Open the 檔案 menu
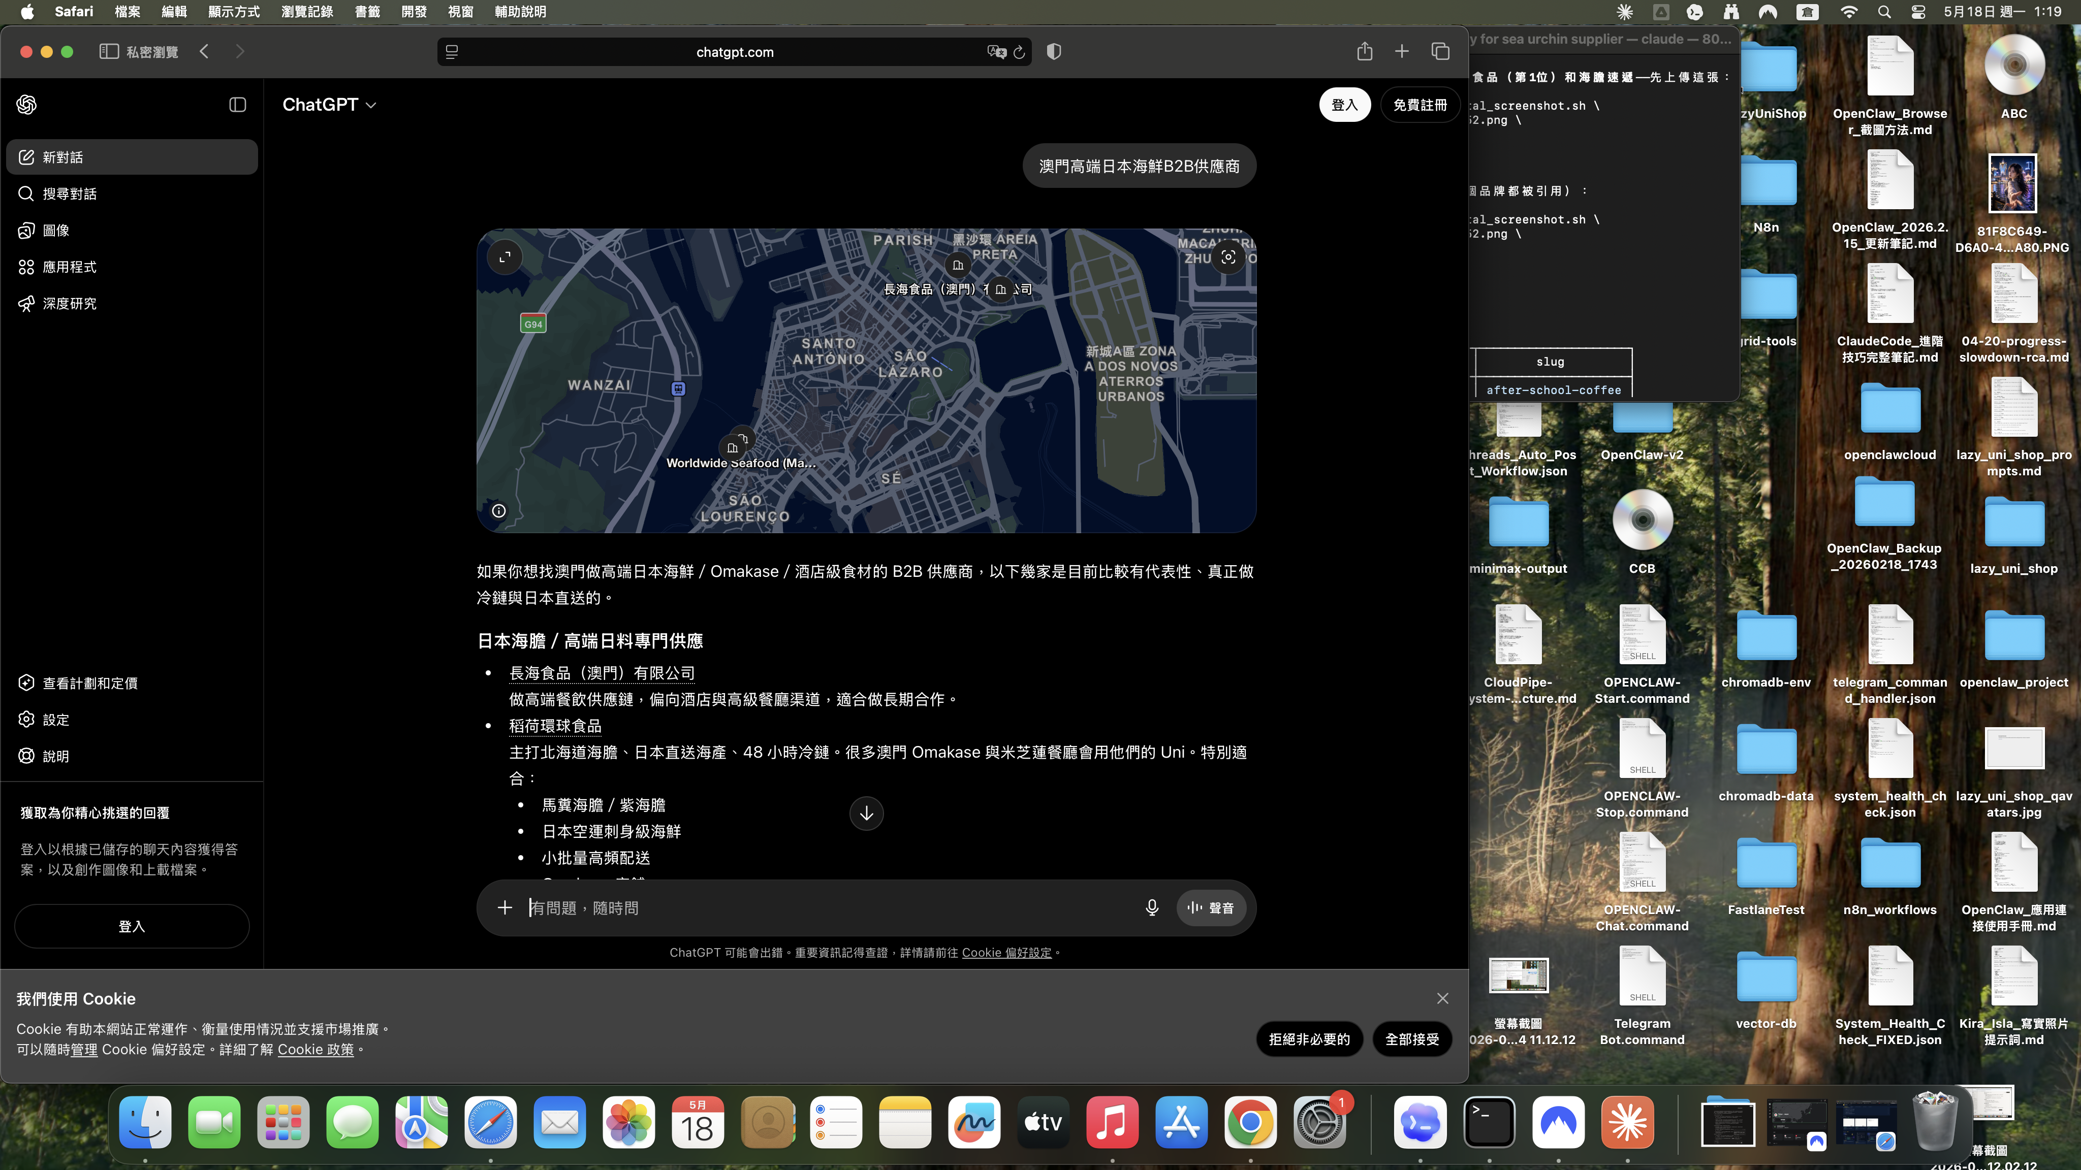 128,11
